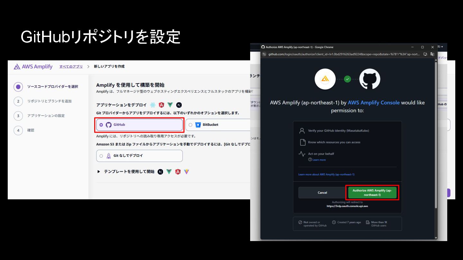This screenshot has width=463, height=260.
Task: Click the large GitHub Octocat logo in the popup
Action: (x=370, y=79)
